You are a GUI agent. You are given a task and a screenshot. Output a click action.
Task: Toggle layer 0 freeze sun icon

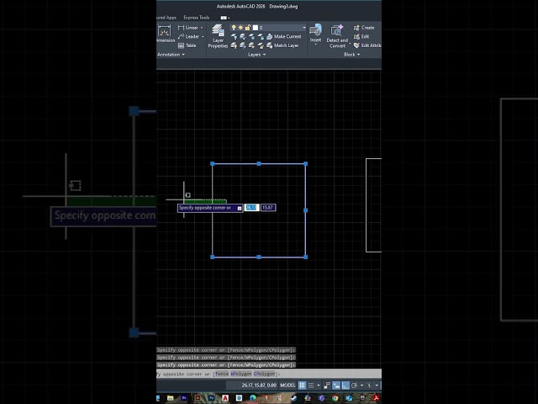pyautogui.click(x=240, y=28)
